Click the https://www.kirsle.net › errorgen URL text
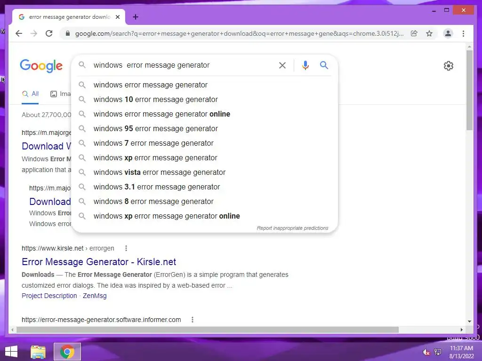This screenshot has height=361, width=482. 68,248
